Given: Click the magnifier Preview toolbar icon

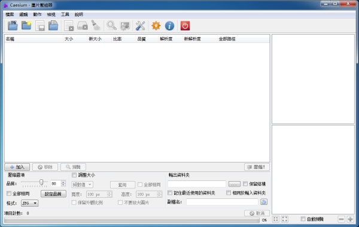Looking at the screenshot, I should click(x=111, y=26).
